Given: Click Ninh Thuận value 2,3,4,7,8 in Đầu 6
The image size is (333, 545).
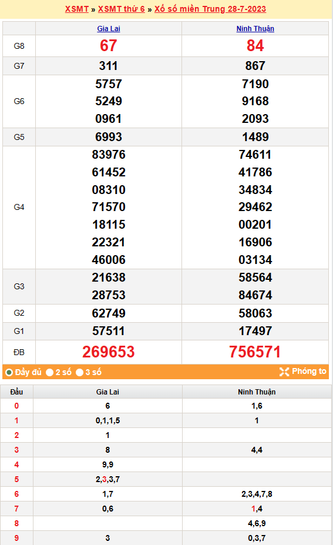Looking at the screenshot, I should coord(257,494).
